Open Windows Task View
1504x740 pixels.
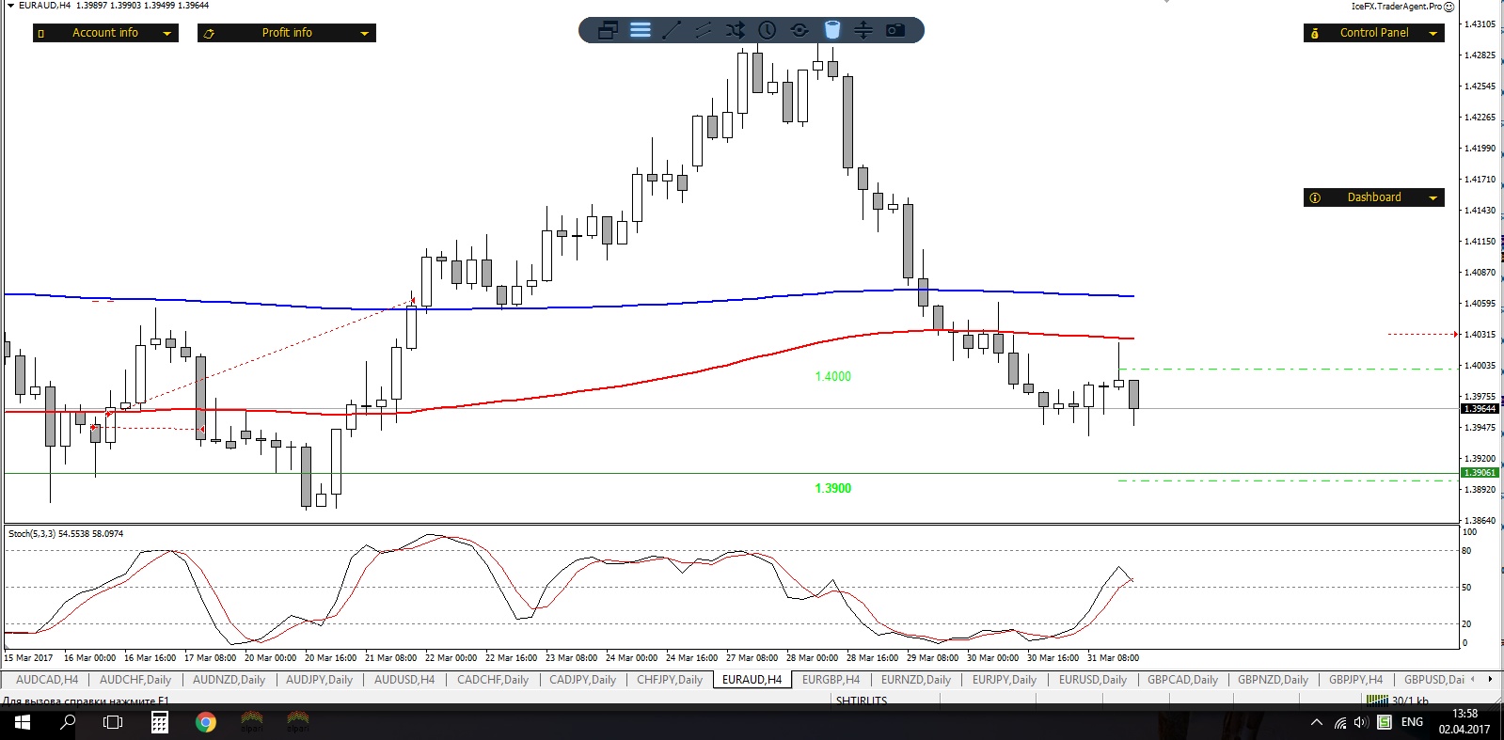pyautogui.click(x=113, y=722)
